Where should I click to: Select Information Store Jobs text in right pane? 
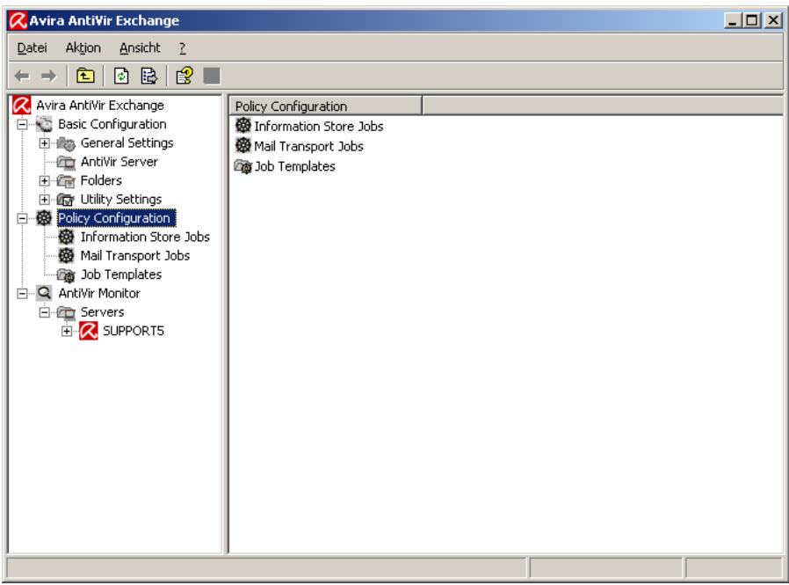319,127
